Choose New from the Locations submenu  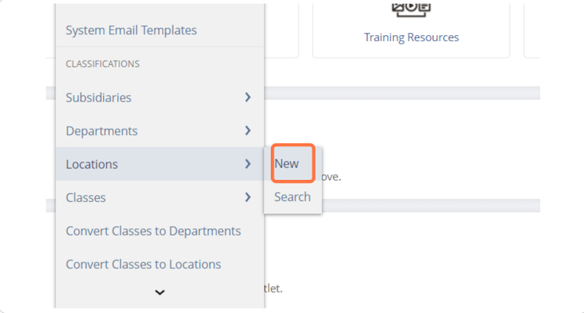click(x=293, y=163)
